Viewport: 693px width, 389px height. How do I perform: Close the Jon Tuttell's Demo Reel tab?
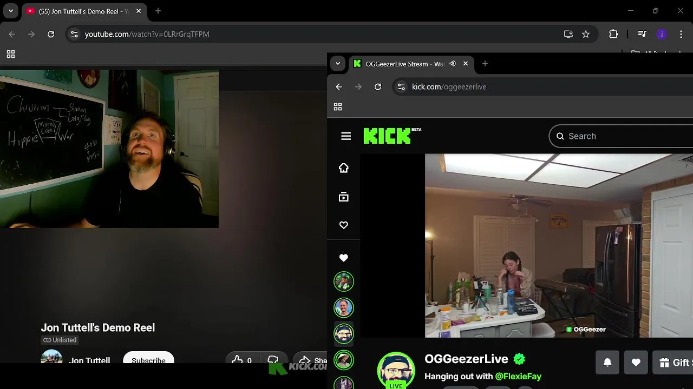coord(139,11)
